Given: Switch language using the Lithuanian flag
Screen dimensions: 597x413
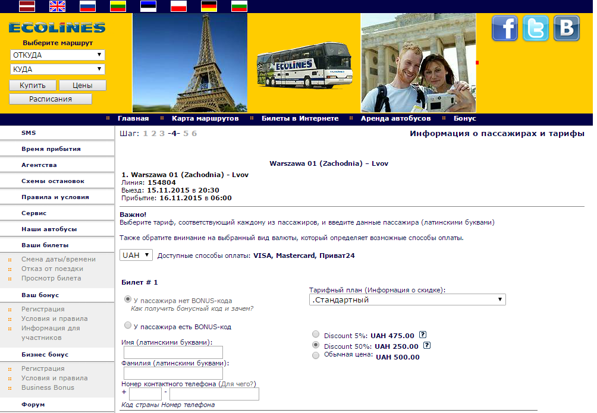Looking at the screenshot, I should (x=118, y=6).
